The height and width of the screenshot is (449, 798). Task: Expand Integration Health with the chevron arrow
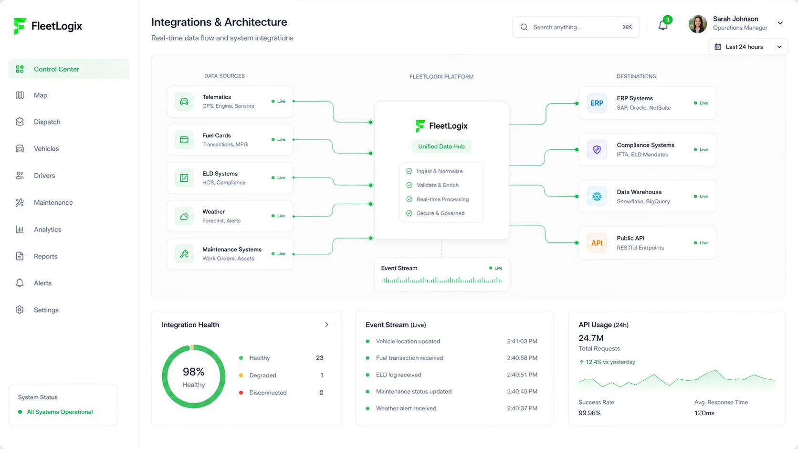click(326, 324)
